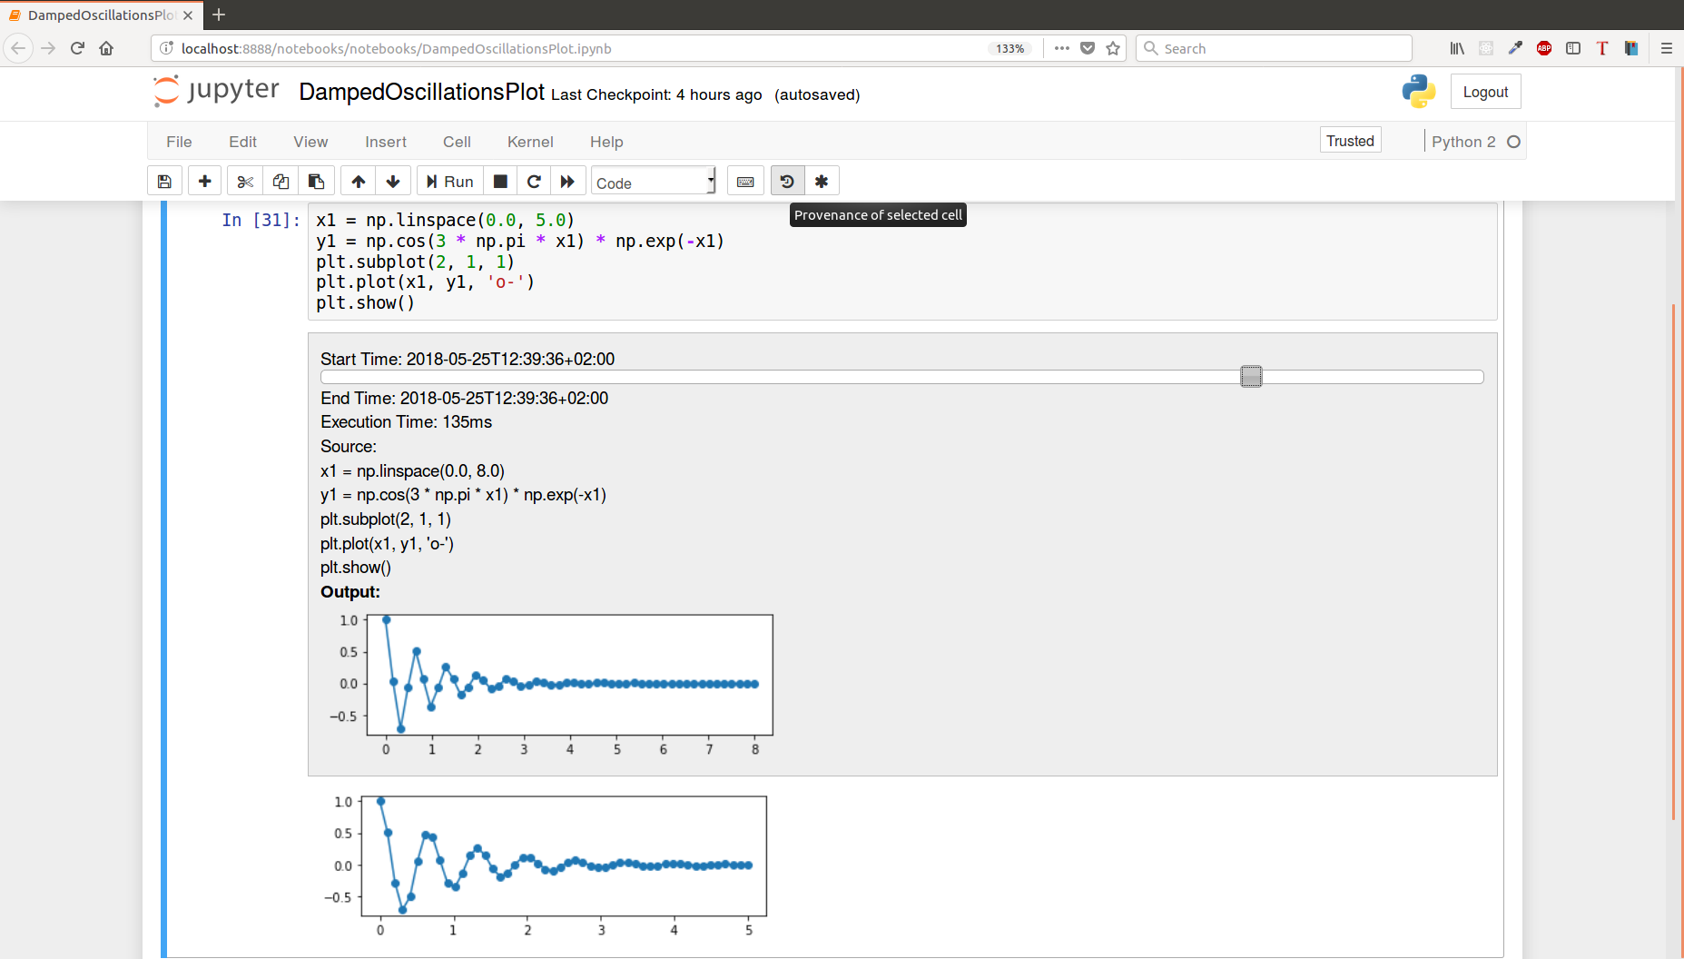Image resolution: width=1684 pixels, height=959 pixels.
Task: Open the View menu
Action: [x=310, y=142]
